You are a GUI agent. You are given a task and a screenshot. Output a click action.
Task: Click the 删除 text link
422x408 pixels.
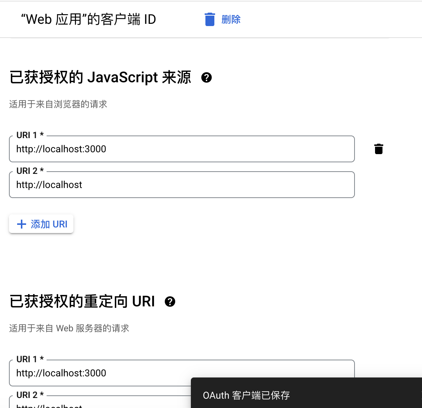231,19
